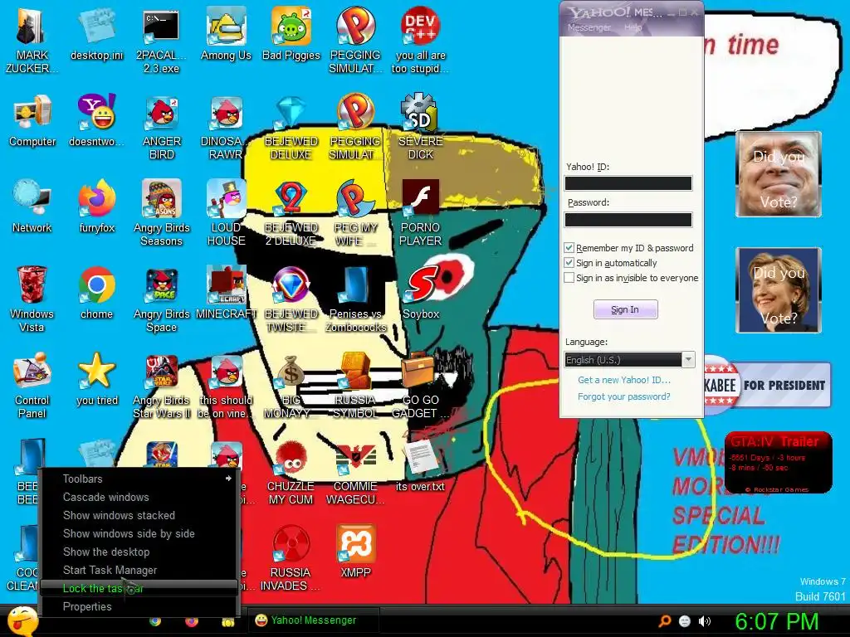Viewport: 850px width, 637px height.
Task: Toggle Lock the taskbar option
Action: pyautogui.click(x=139, y=588)
